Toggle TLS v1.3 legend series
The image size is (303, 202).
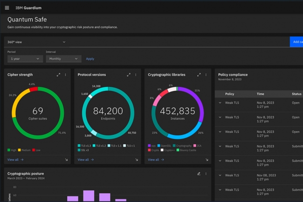point(85,146)
